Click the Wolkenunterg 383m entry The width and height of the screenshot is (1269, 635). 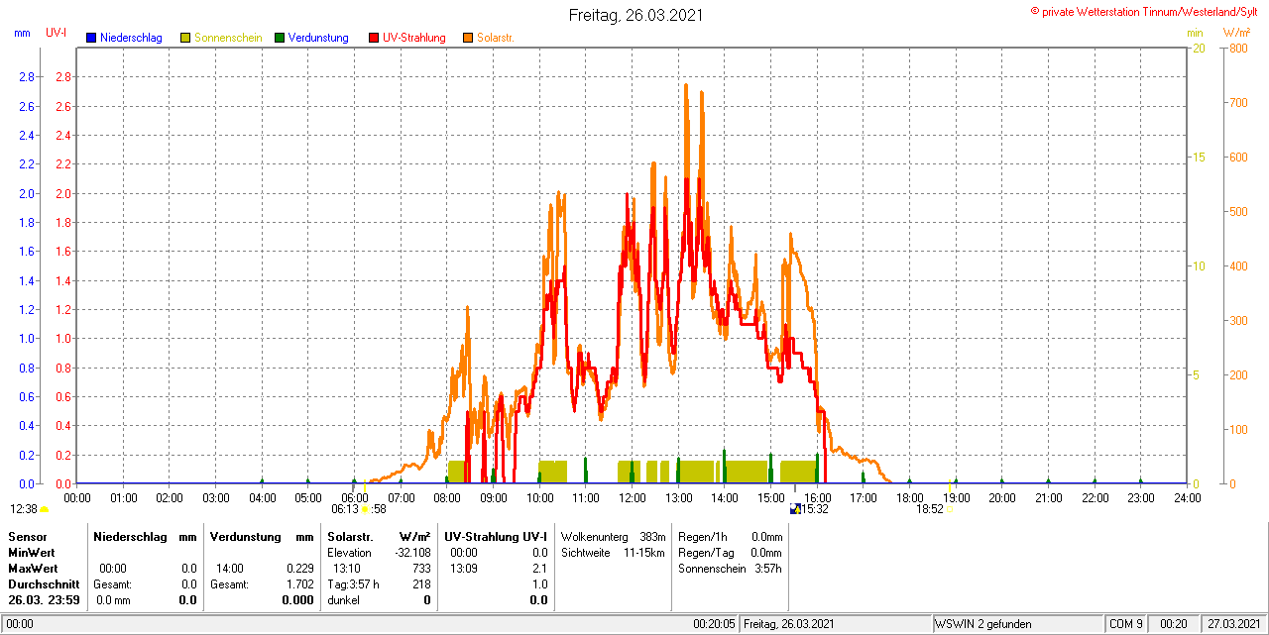(x=613, y=536)
